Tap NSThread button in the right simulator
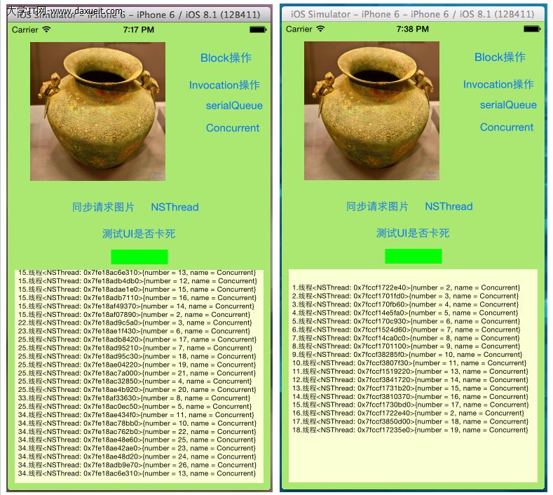This screenshot has height=495, width=553. point(449,206)
